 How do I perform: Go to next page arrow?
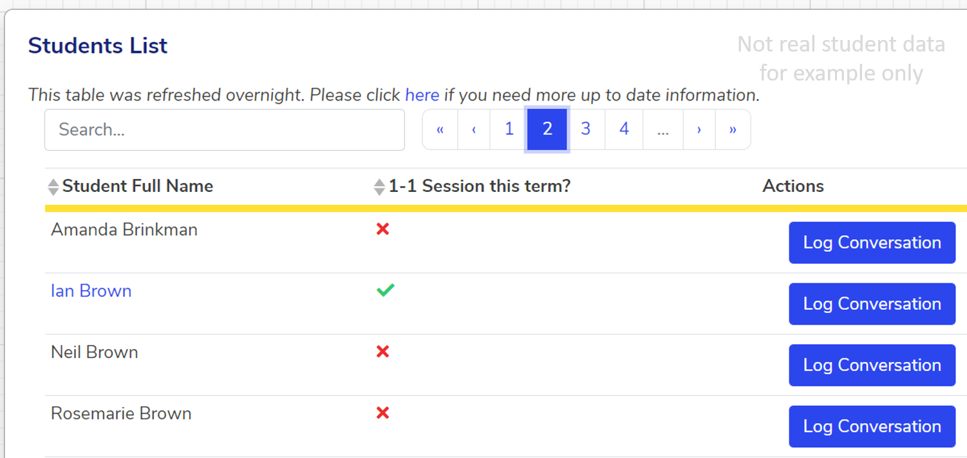click(699, 129)
